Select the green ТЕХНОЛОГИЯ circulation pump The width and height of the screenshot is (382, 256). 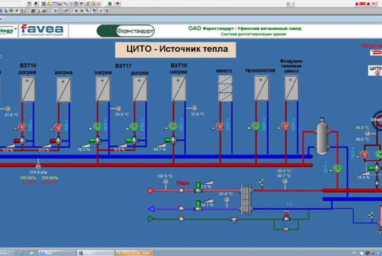coord(256,126)
